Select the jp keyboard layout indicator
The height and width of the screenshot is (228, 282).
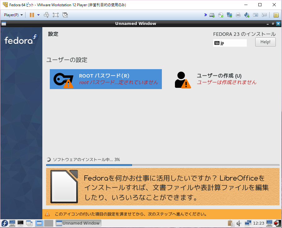[x=230, y=43]
